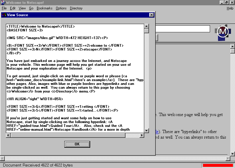
Task: Open the Go menu
Action: click(x=31, y=8)
